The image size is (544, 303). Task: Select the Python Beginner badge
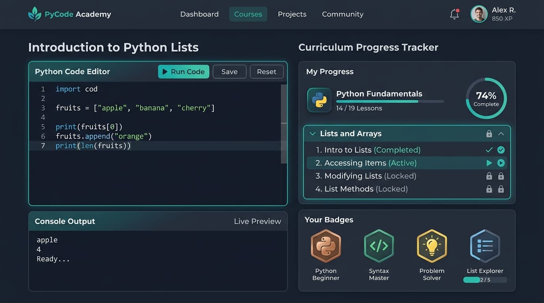tap(326, 246)
